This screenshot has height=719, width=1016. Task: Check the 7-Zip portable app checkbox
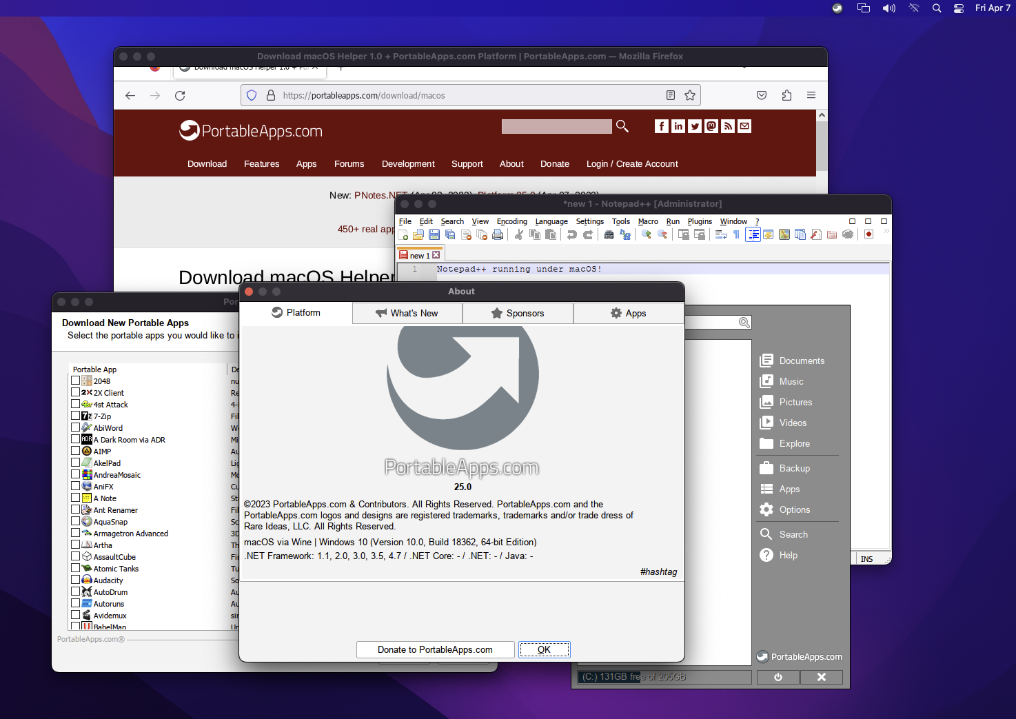coord(76,416)
